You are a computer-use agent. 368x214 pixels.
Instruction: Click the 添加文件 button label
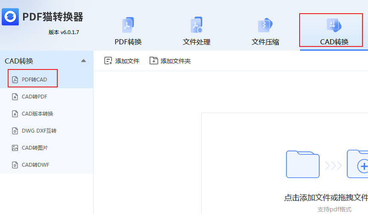coord(127,61)
